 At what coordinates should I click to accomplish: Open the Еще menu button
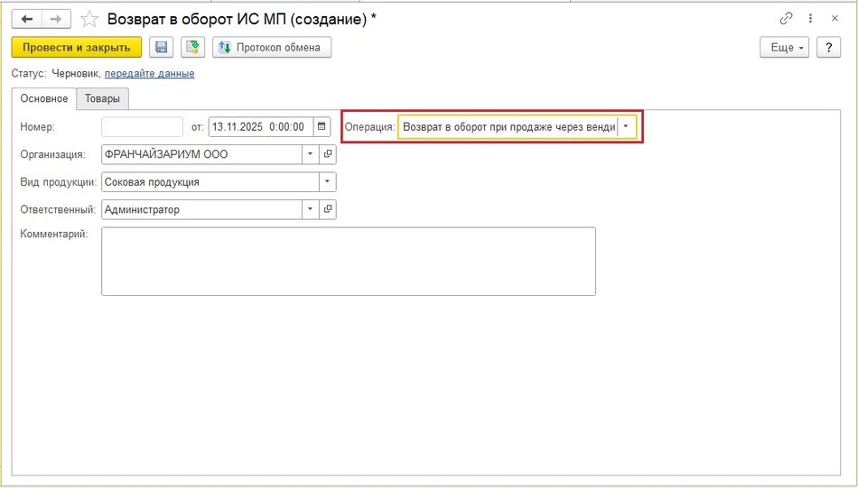pyautogui.click(x=785, y=48)
